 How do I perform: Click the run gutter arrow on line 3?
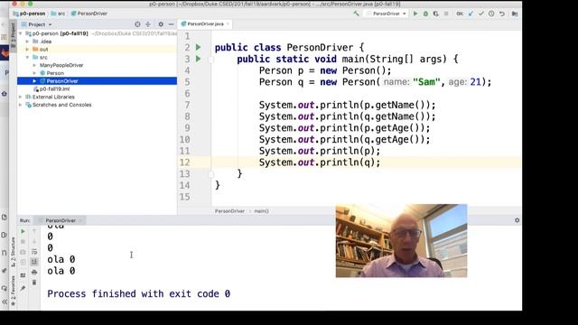pos(199,59)
